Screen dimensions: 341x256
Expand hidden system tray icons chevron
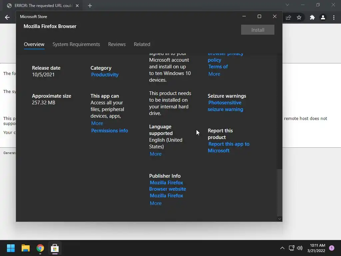pyautogui.click(x=282, y=248)
